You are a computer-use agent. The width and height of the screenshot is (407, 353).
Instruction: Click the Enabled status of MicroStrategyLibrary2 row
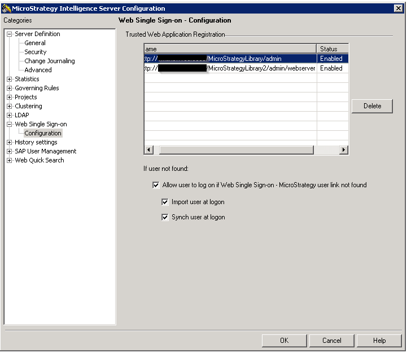coord(331,68)
